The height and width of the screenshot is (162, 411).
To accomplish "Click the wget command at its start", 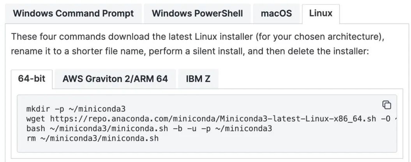I will [x=36, y=119].
